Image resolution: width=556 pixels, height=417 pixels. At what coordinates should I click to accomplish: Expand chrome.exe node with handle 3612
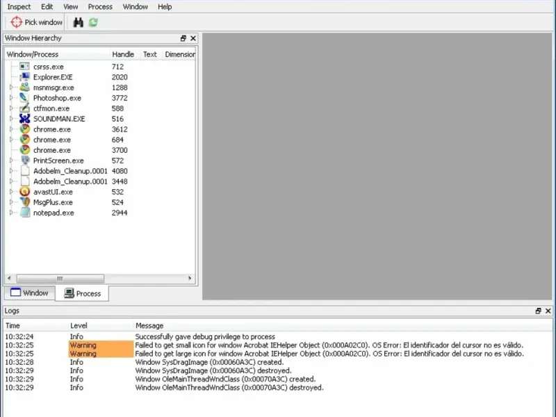pyautogui.click(x=11, y=129)
